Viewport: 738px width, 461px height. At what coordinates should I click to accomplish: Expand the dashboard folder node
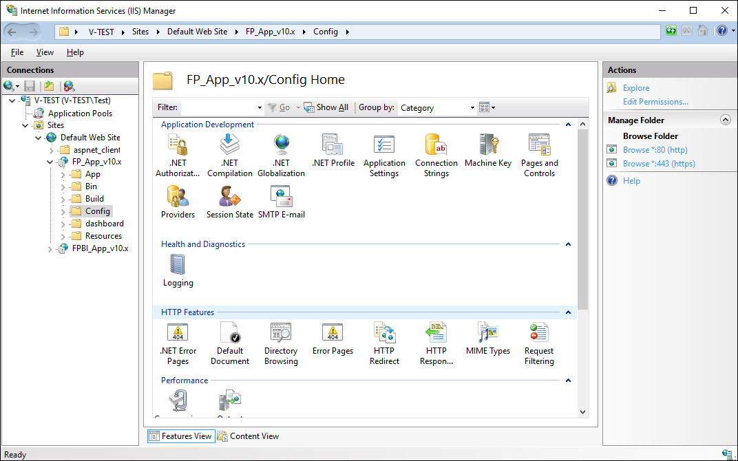coord(63,224)
